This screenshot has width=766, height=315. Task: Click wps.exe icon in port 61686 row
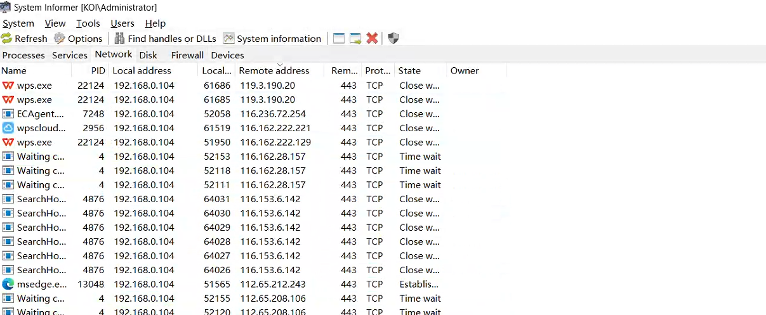pos(8,86)
